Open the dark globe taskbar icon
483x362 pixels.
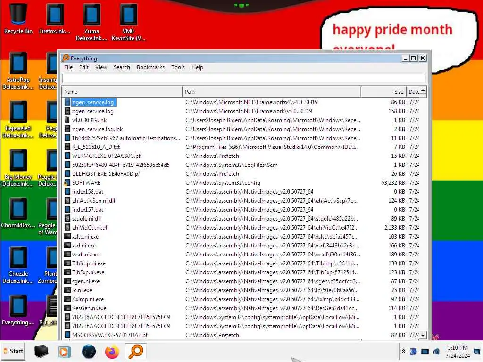[x=89, y=351]
